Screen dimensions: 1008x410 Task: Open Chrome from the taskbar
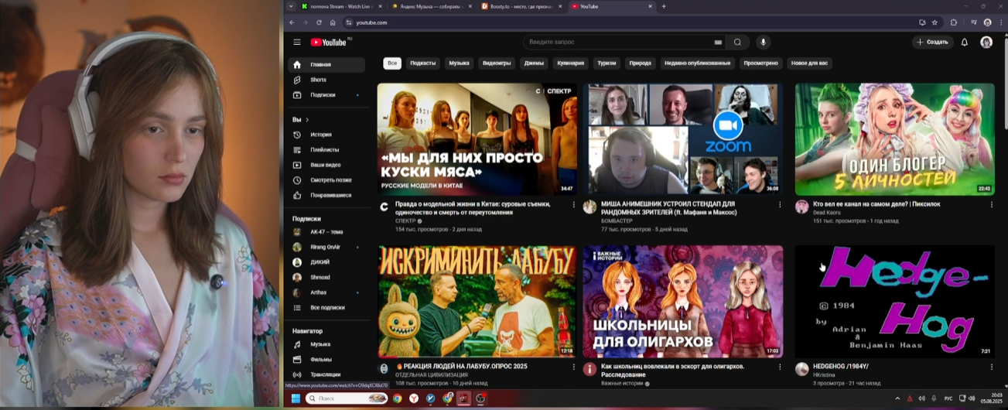coord(397,398)
